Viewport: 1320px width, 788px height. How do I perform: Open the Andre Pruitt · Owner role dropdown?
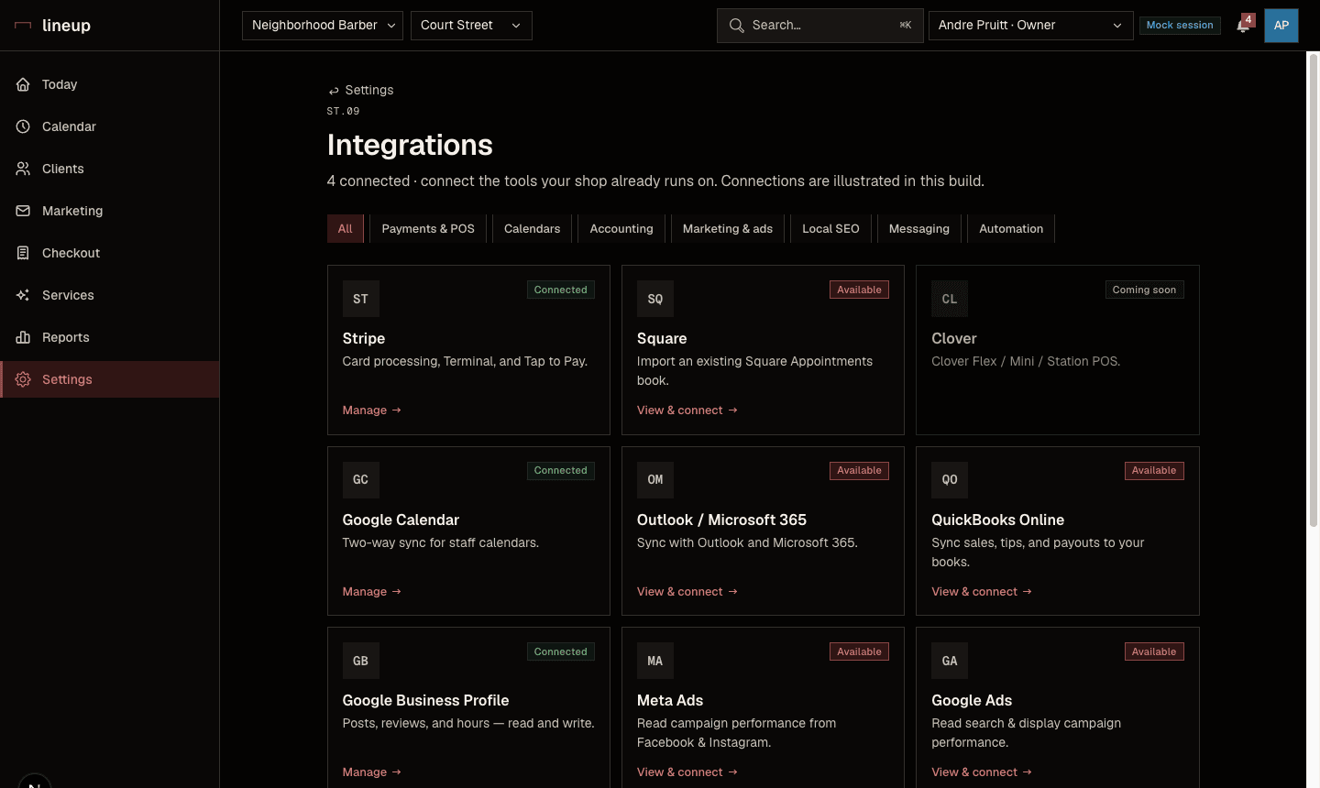[1030, 26]
